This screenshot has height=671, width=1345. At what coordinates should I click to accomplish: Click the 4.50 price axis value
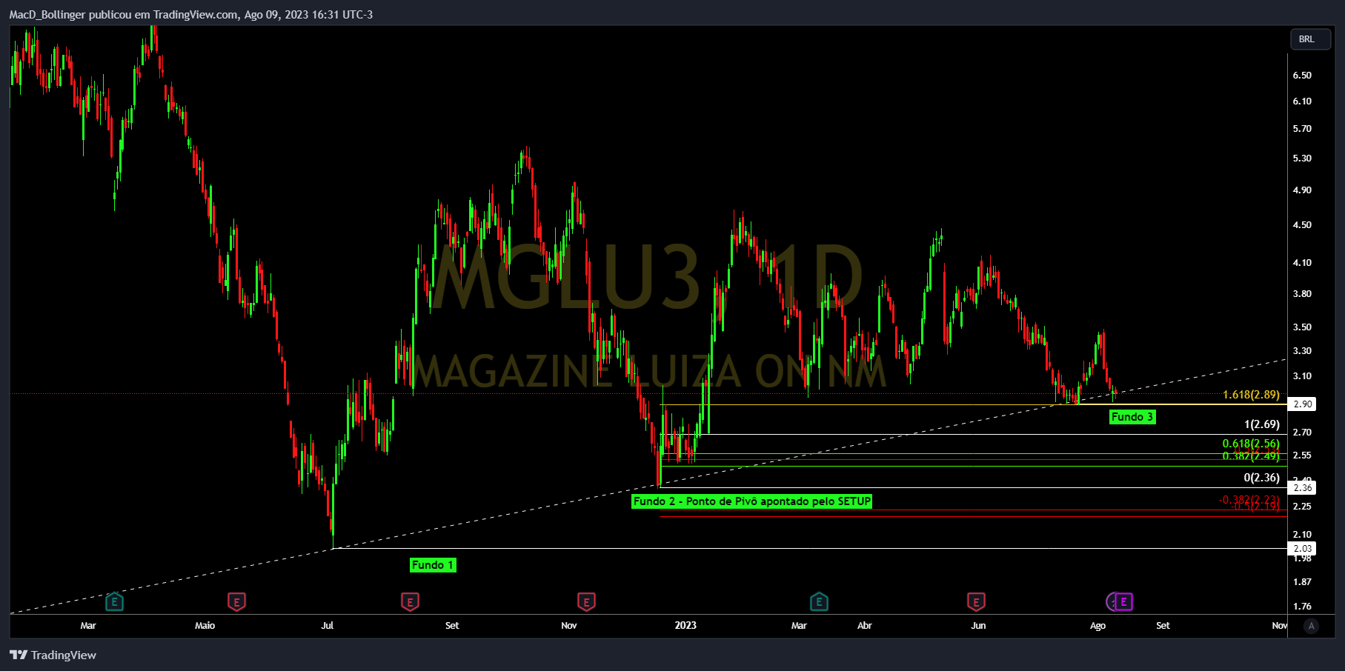click(x=1302, y=225)
